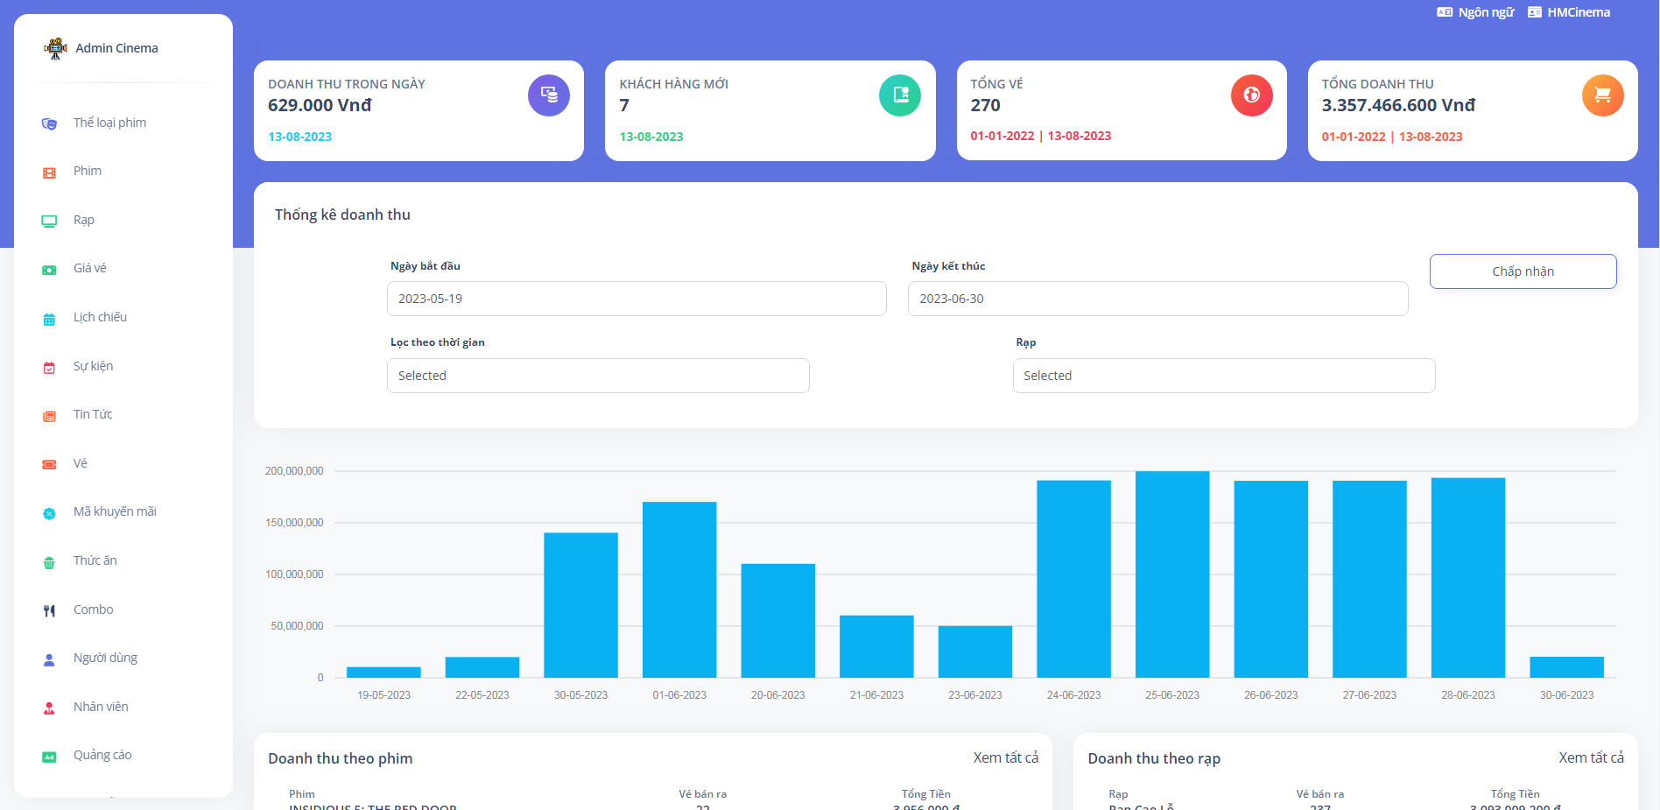Click the 24-06-2023 chart bar

coord(1074,579)
